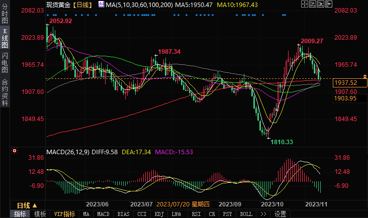Click the axis jump-to-start chart icon
The width and height of the screenshot is (368, 218).
click(x=312, y=4)
